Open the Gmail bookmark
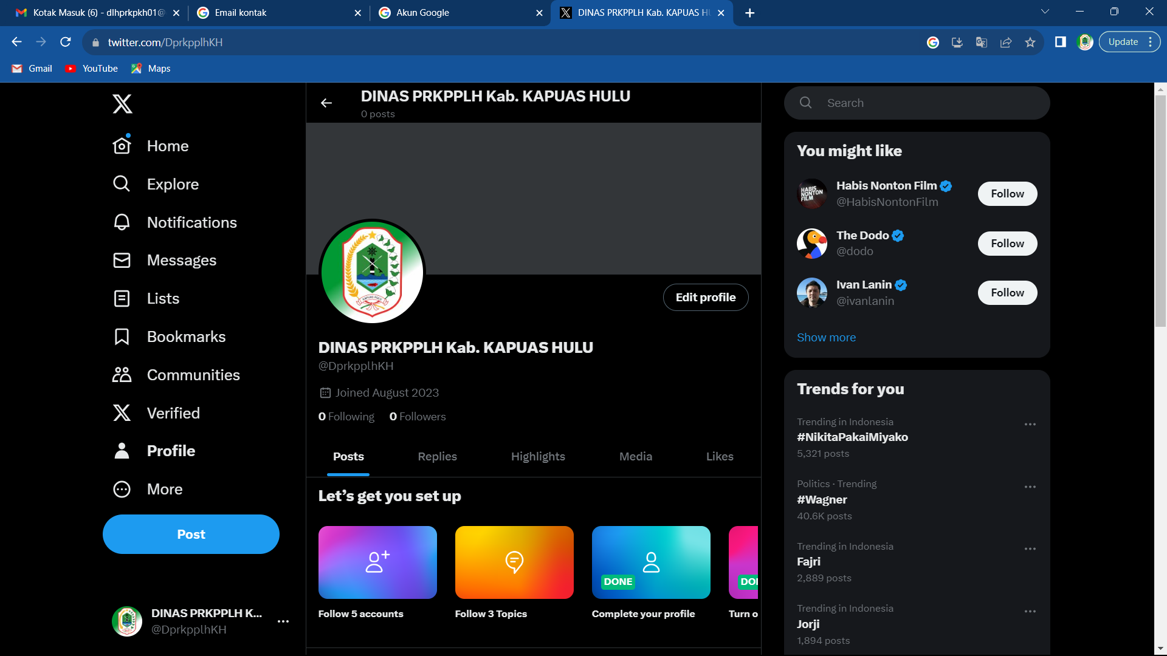 [32, 69]
